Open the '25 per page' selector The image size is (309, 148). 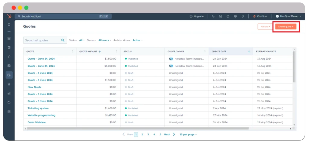pyautogui.click(x=188, y=134)
